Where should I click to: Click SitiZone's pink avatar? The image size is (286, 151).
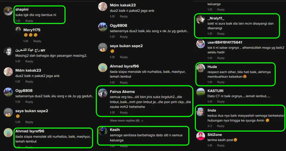tap(201, 136)
